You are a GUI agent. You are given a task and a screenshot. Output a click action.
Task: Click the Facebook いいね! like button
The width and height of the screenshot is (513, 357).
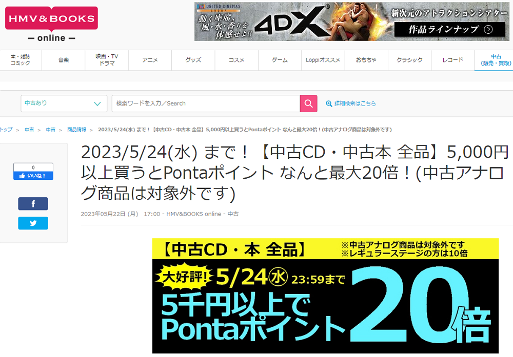[x=33, y=176]
